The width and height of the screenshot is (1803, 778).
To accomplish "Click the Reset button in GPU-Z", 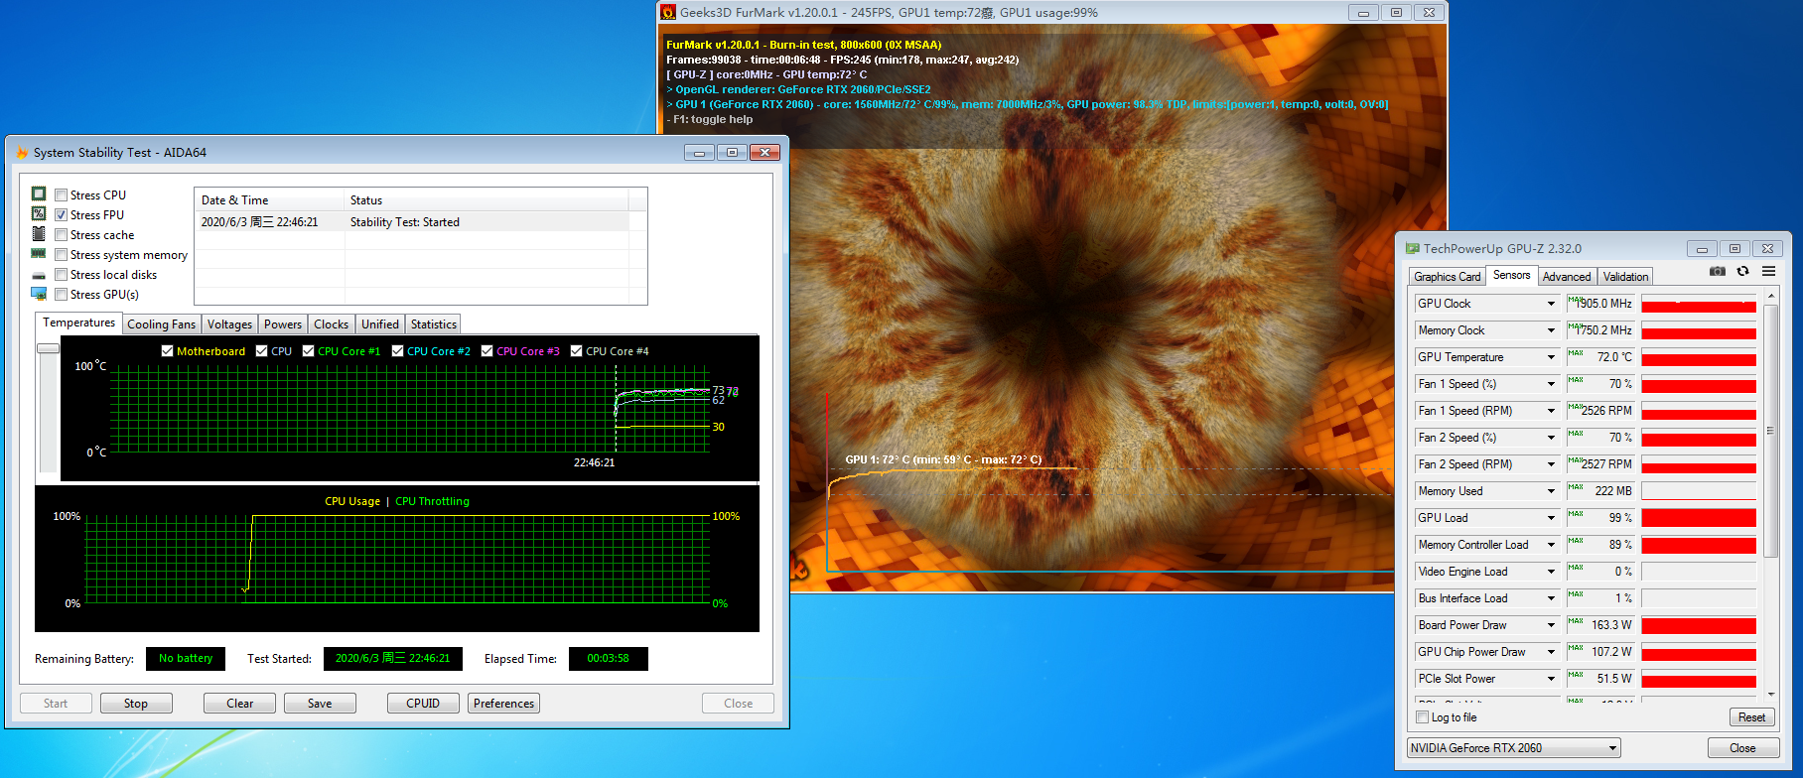I will pos(1751,717).
